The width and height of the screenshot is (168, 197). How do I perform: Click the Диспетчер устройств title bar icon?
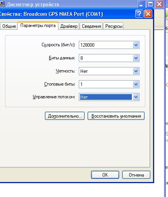click(2, 4)
